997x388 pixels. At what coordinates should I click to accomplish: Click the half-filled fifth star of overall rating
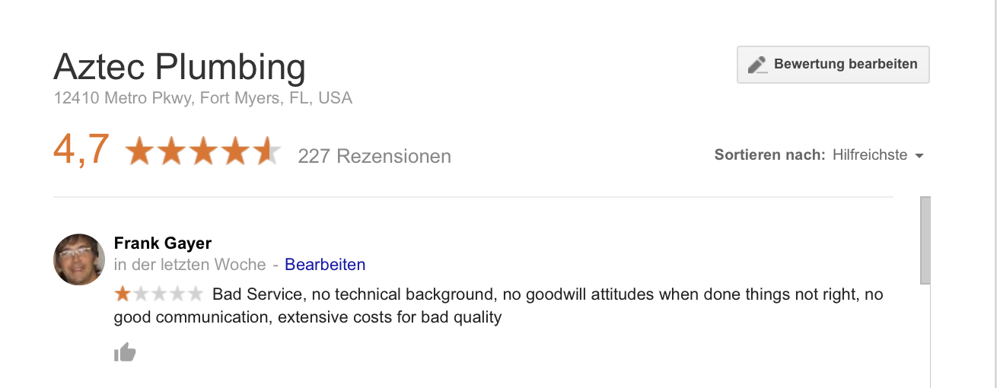pyautogui.click(x=267, y=151)
